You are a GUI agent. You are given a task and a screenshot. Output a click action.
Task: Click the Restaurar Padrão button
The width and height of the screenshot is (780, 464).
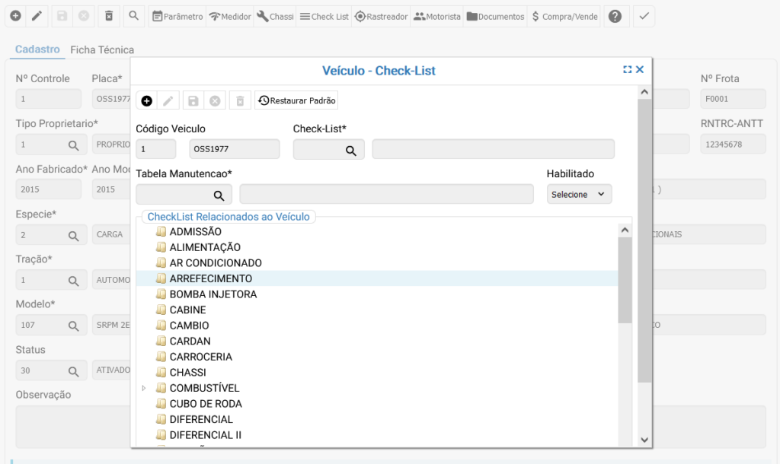(x=296, y=100)
